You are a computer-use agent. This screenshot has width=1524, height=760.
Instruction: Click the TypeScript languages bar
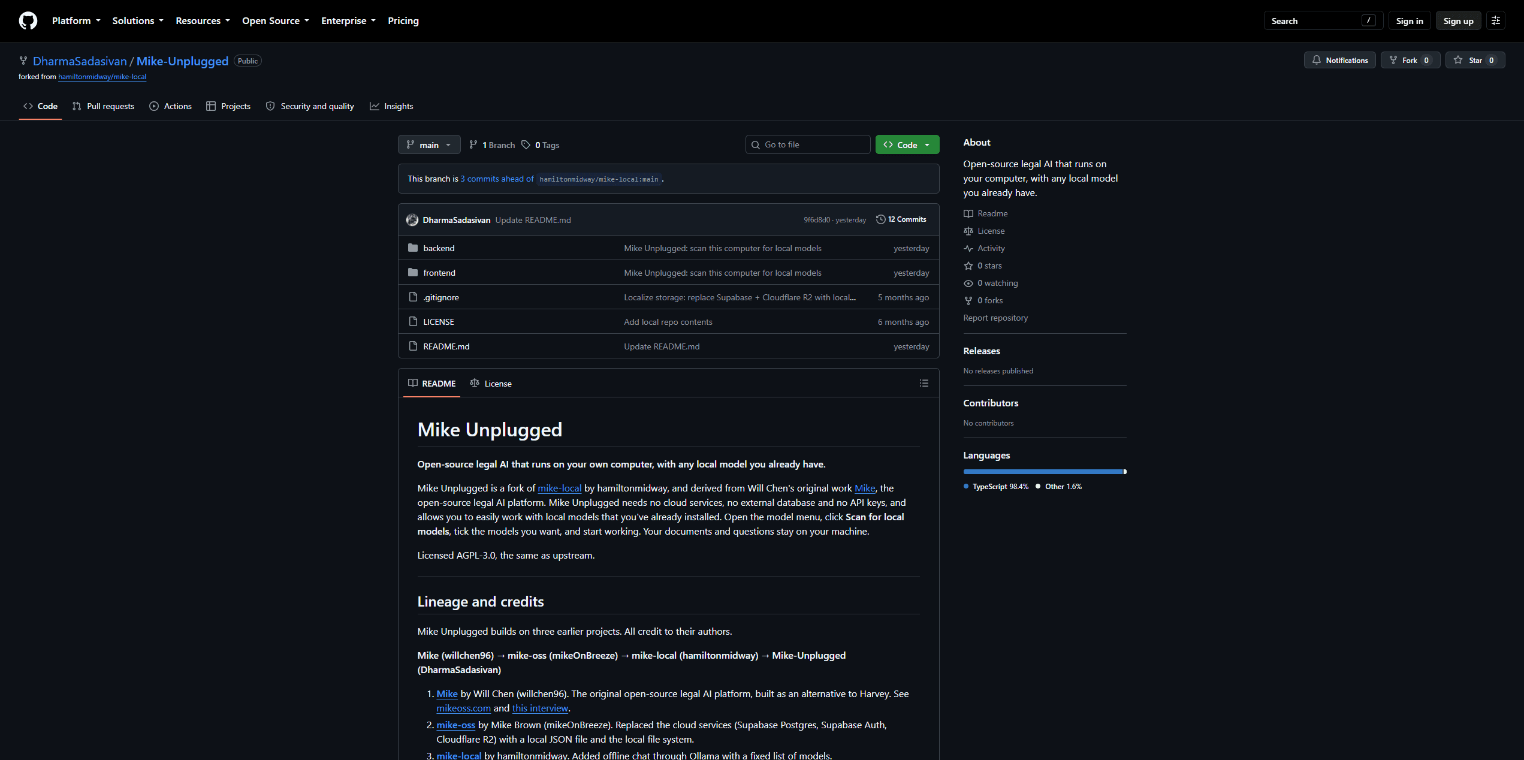pos(1043,472)
